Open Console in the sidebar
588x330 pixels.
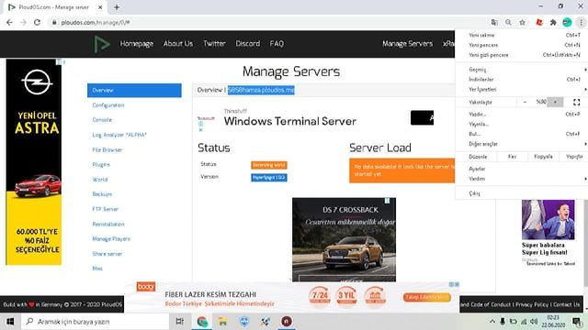click(102, 120)
